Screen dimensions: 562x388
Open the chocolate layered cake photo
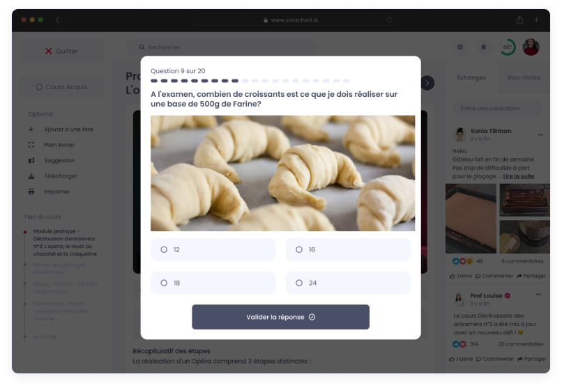click(525, 200)
